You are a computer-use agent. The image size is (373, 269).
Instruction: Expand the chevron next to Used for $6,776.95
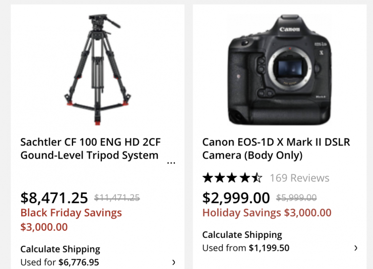(x=174, y=262)
